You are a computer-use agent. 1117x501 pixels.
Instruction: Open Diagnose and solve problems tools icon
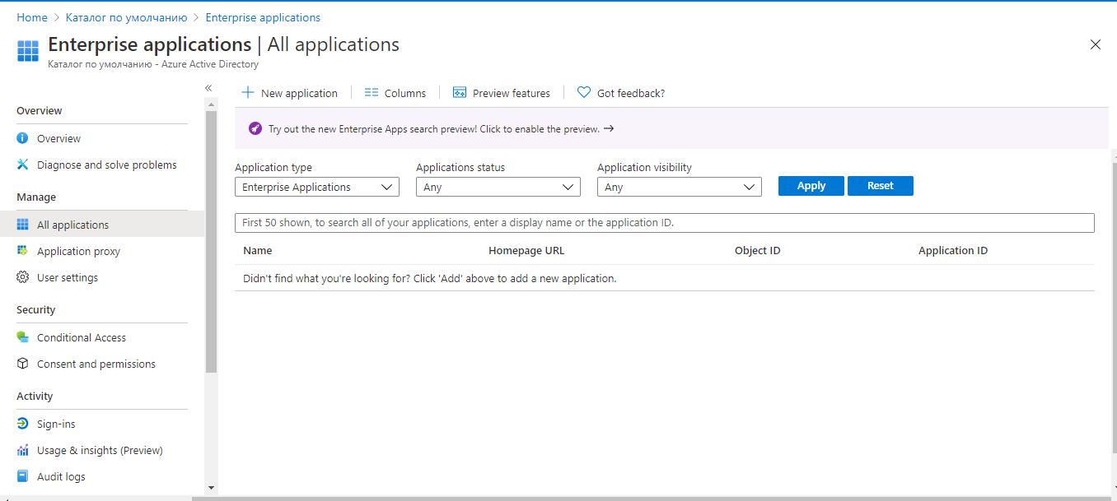[x=23, y=165]
